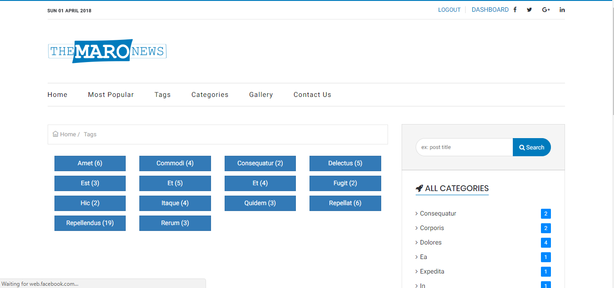614x288 pixels.
Task: Open the Gallery menu item
Action: pyautogui.click(x=261, y=95)
